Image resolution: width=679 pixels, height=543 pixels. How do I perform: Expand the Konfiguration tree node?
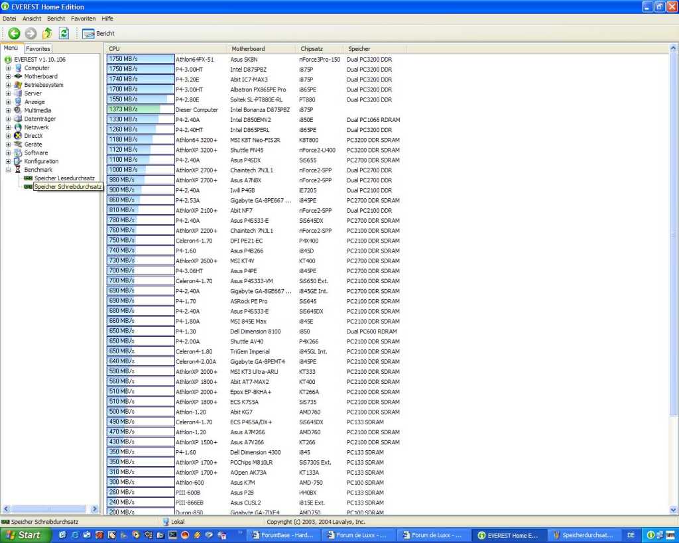(x=8, y=161)
